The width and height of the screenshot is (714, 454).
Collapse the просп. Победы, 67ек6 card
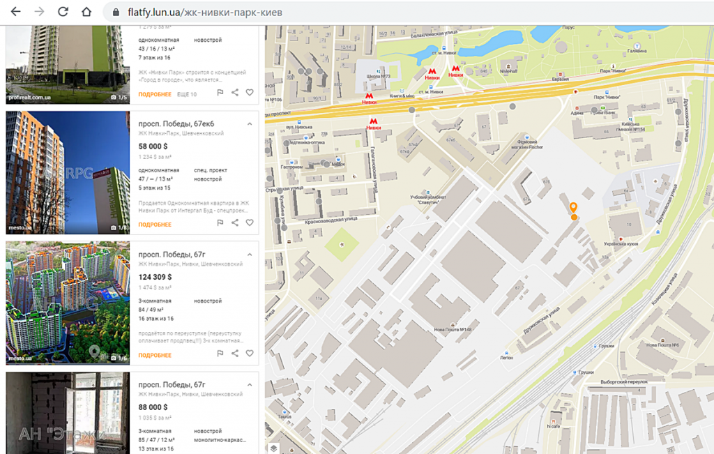click(250, 124)
